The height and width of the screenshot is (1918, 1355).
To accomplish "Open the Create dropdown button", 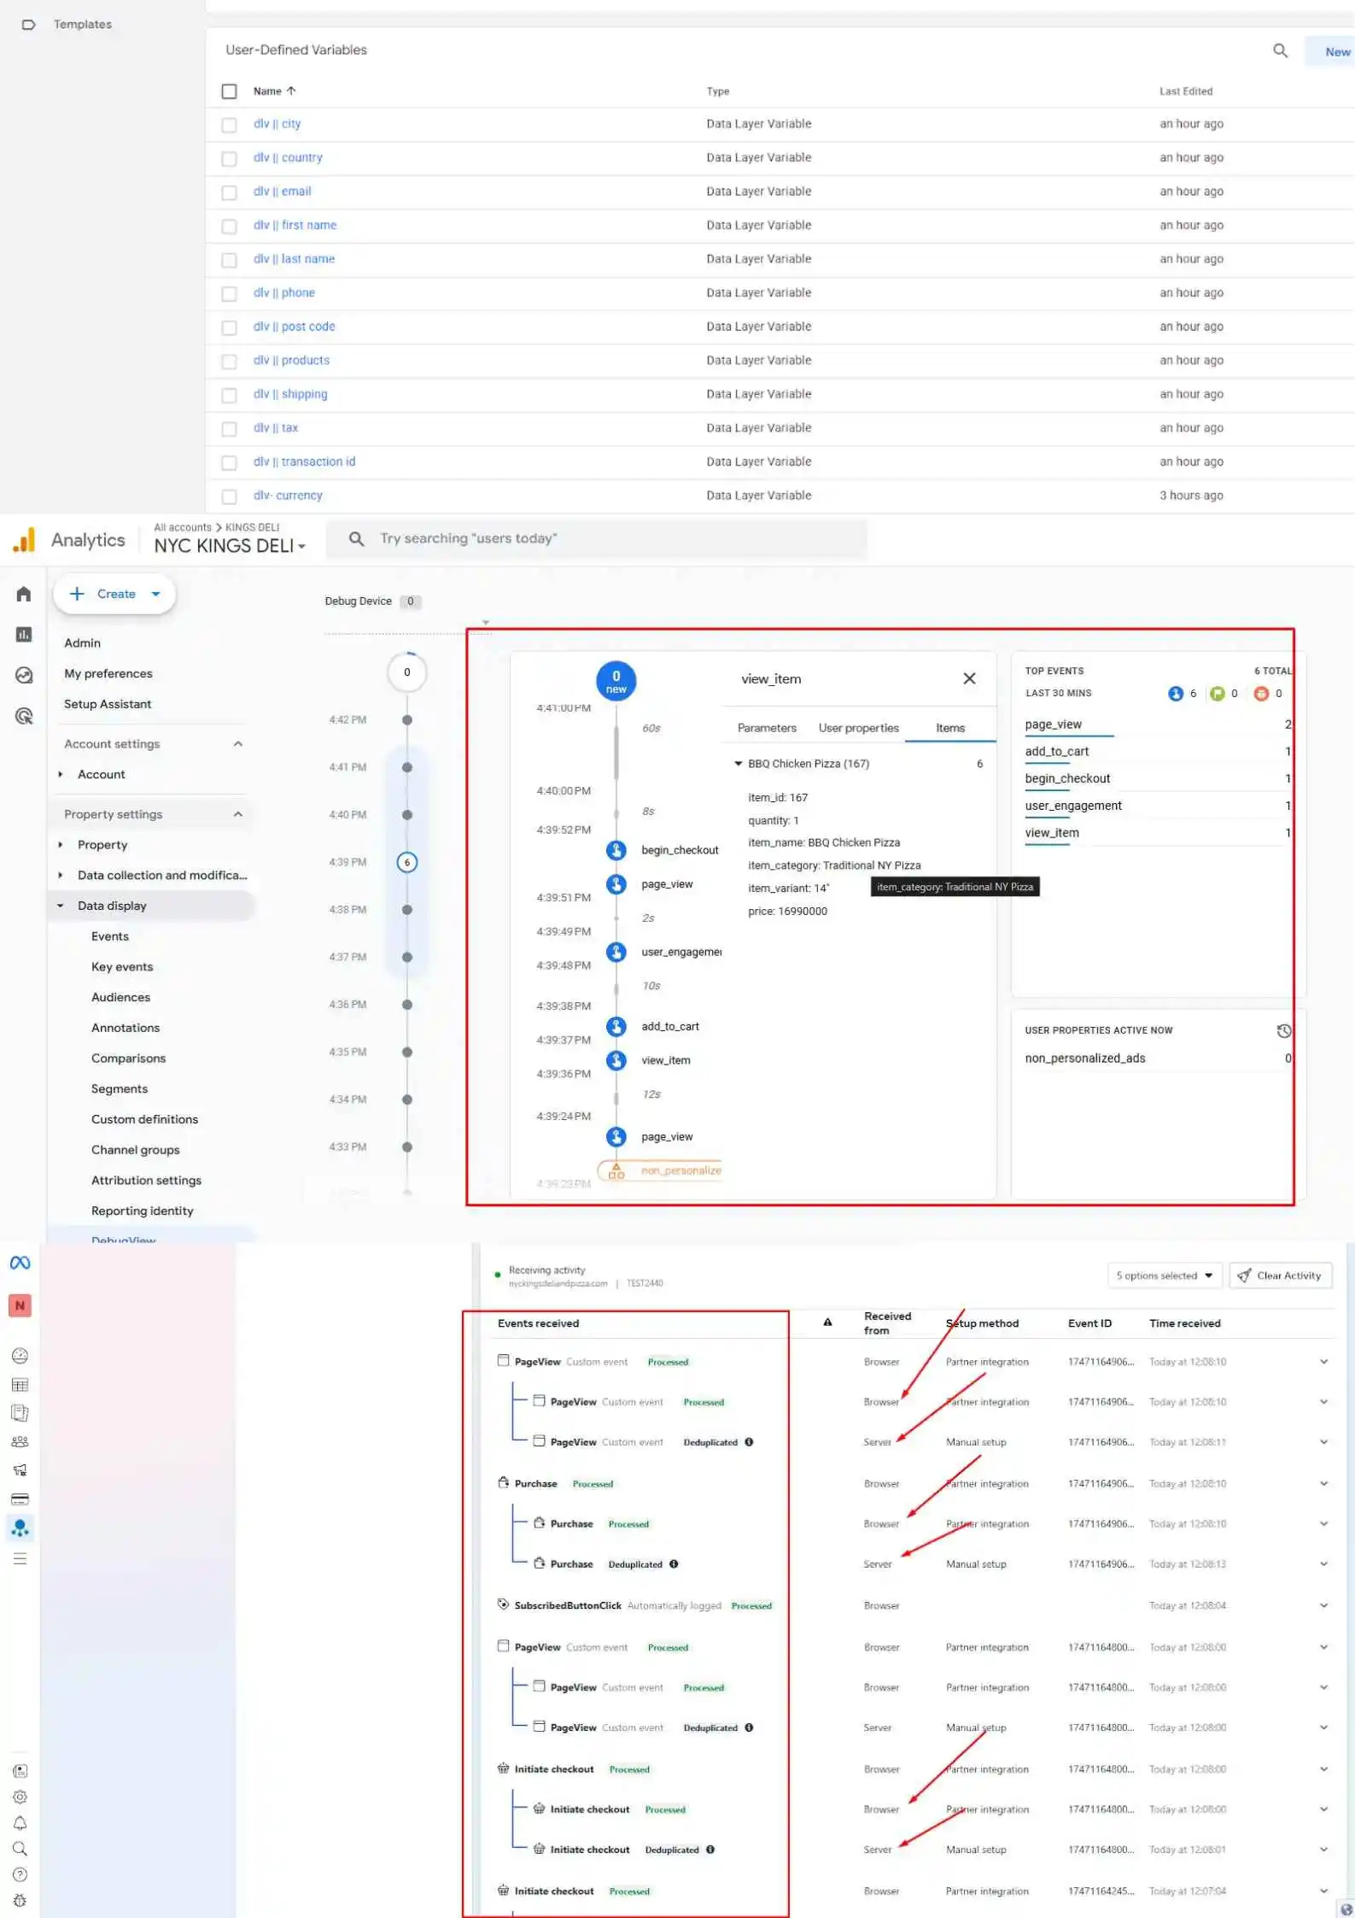I will [x=114, y=594].
